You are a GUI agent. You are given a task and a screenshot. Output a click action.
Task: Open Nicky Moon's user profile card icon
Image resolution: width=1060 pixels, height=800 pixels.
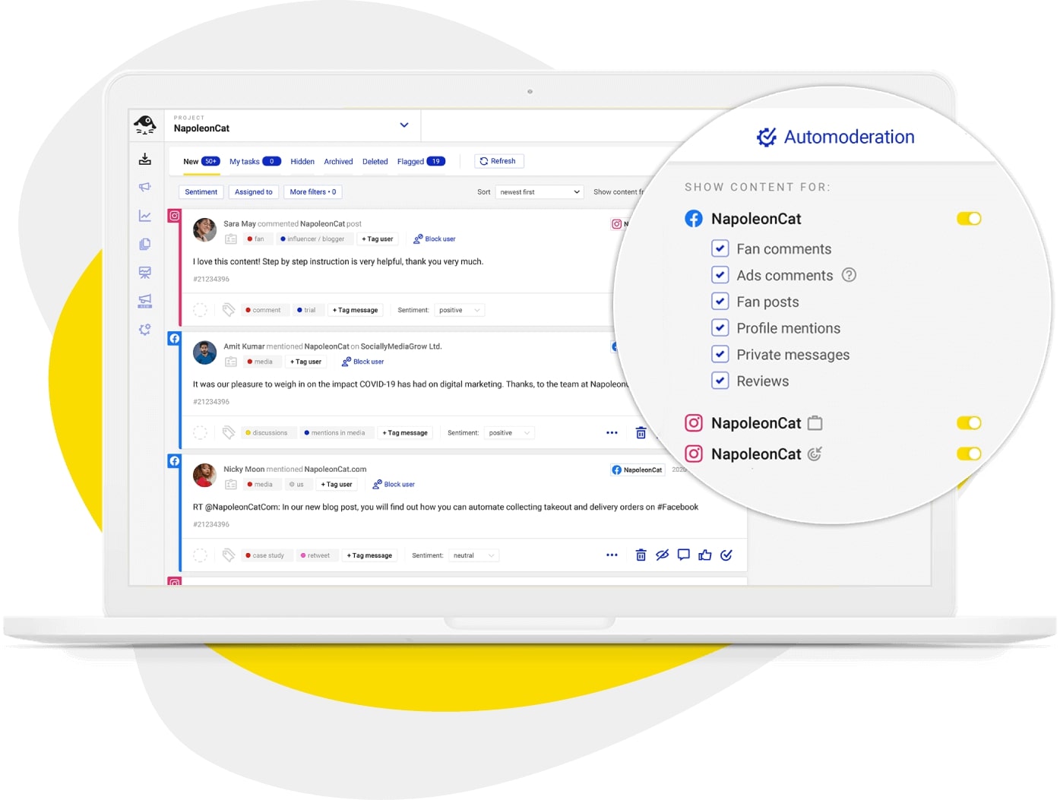[231, 485]
